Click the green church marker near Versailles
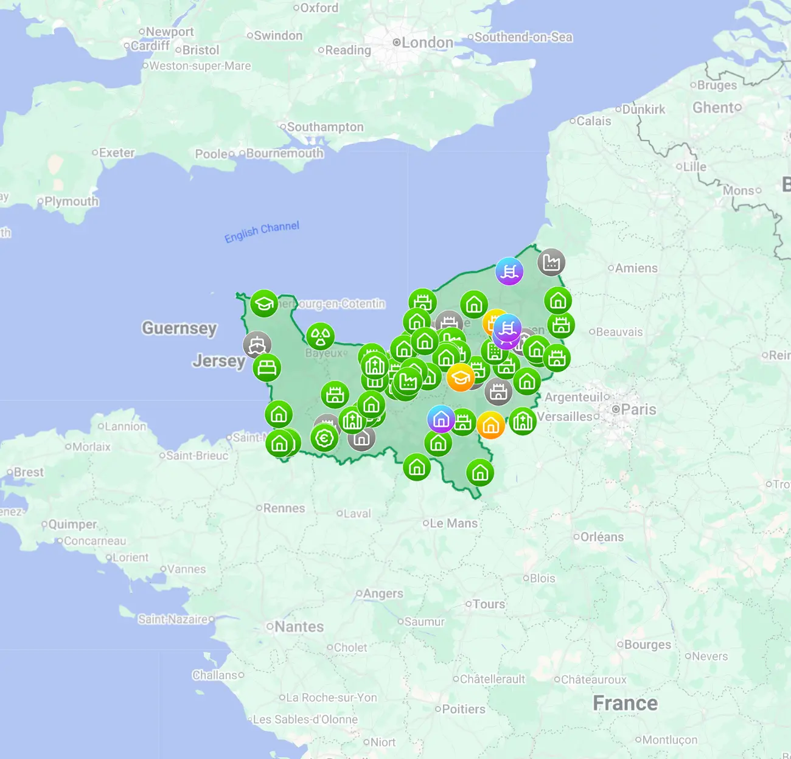791x759 pixels. (522, 421)
